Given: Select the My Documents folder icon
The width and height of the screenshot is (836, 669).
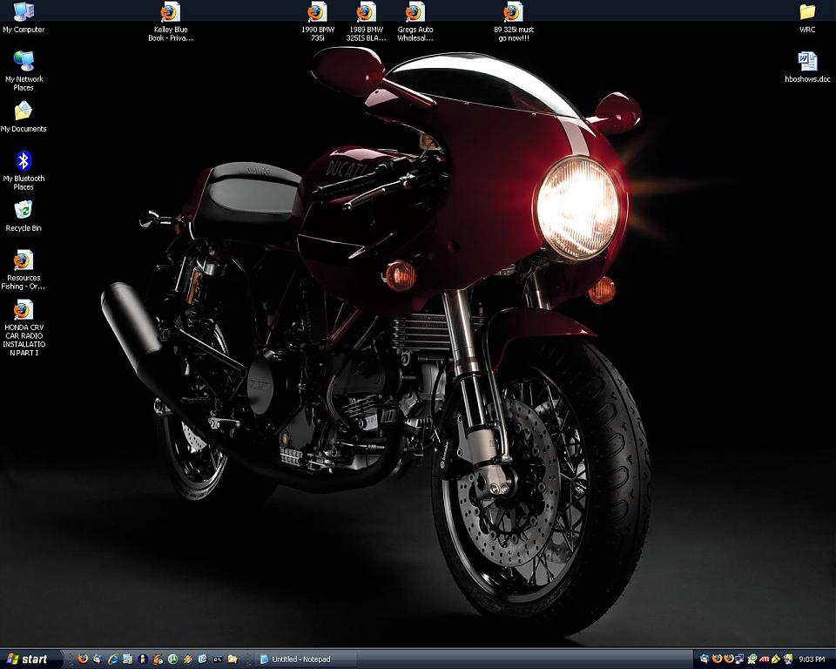Looking at the screenshot, I should click(x=24, y=111).
